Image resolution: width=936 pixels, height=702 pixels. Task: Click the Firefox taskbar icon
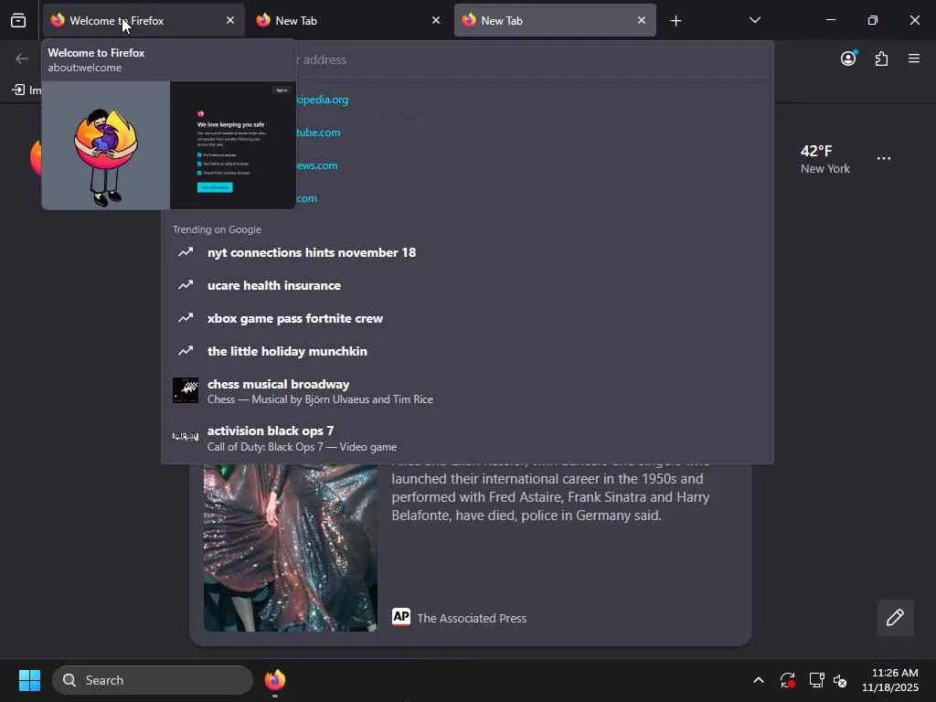coord(274,680)
